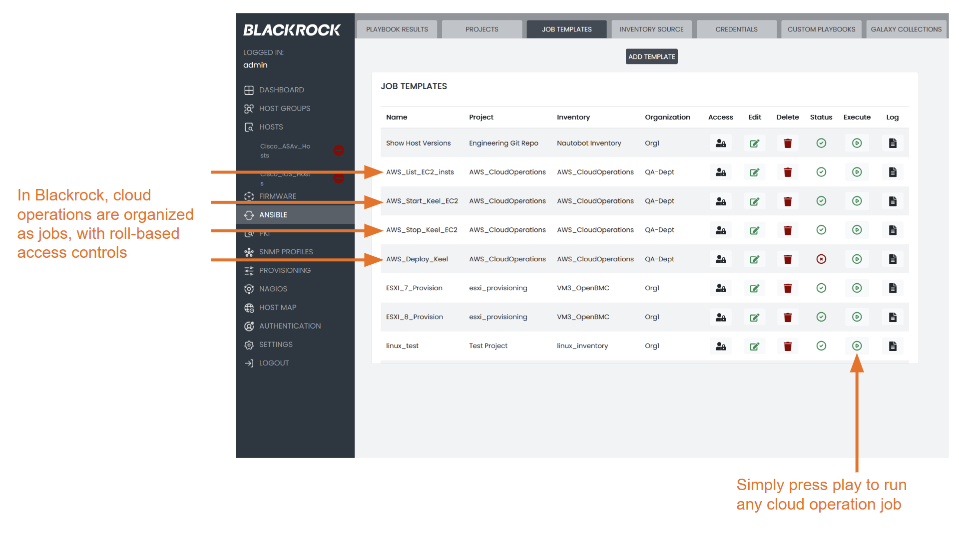The width and height of the screenshot is (959, 536).
Task: Delete the AWS_List_EC2_insts template
Action: [788, 172]
